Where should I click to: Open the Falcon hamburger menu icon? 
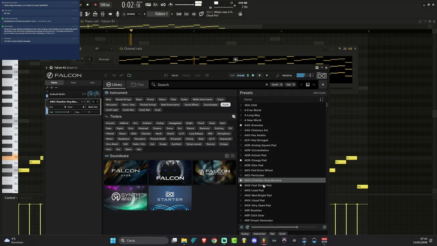[105, 75]
